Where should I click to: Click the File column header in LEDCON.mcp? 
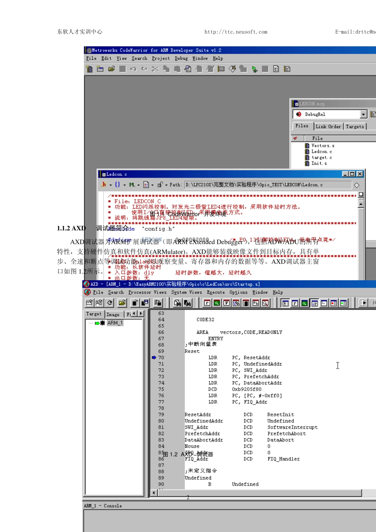340,139
